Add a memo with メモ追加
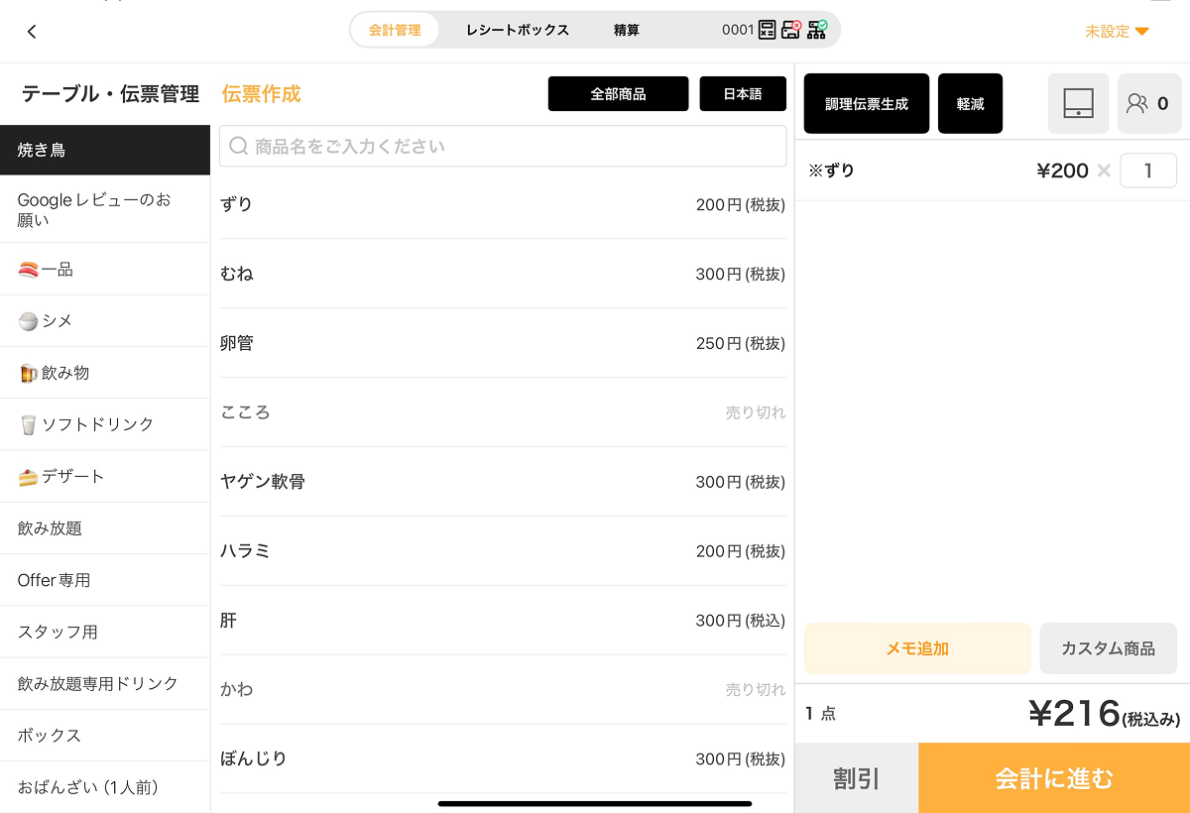This screenshot has height=813, width=1190. (x=917, y=648)
